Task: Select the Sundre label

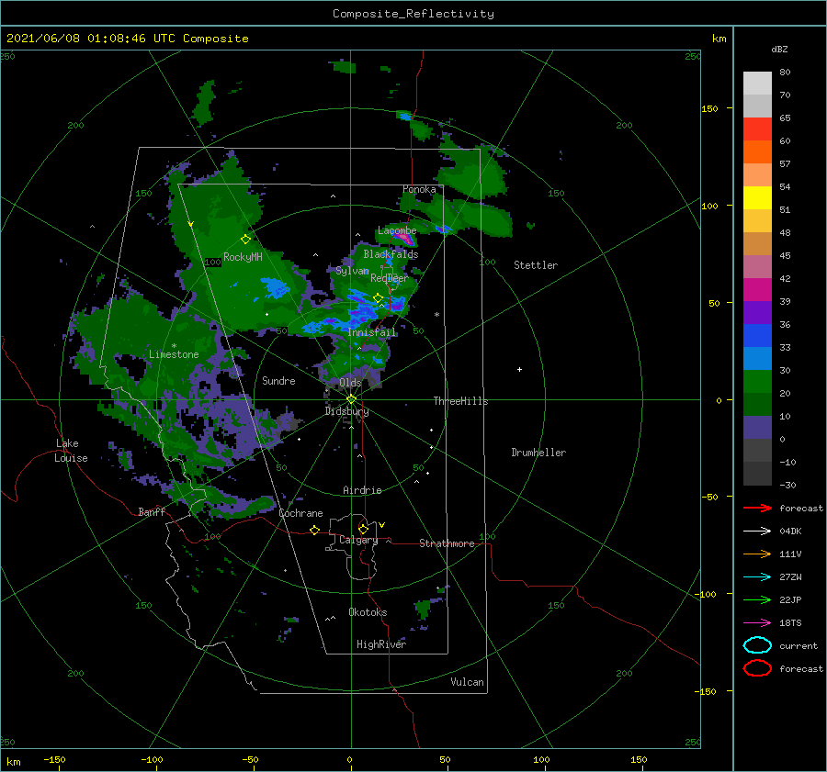Action: tap(278, 380)
